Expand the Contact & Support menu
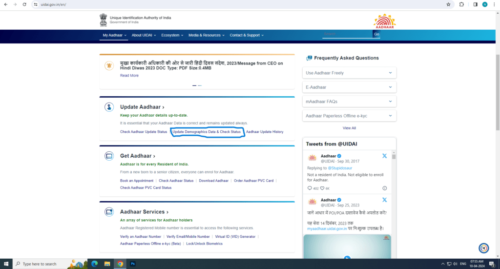500x269 pixels. point(247,35)
